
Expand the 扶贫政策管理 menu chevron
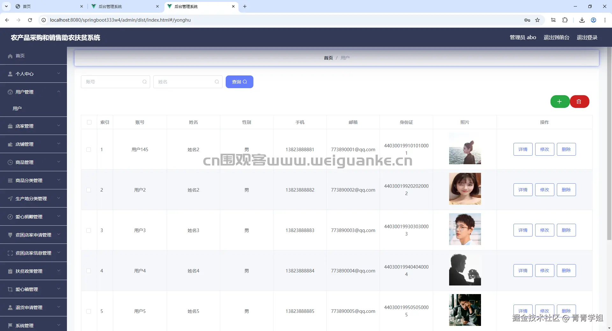59,271
